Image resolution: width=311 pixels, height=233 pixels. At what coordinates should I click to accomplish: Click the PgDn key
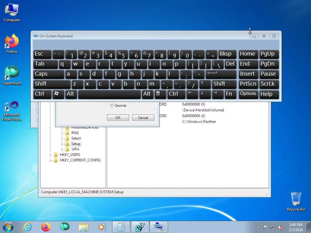[x=269, y=65]
